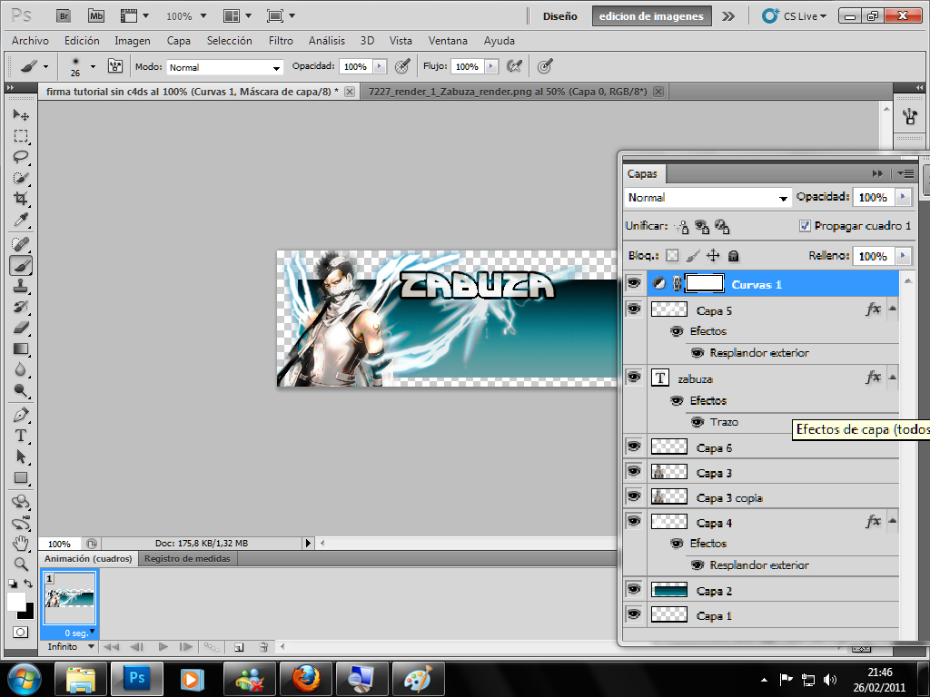
Task: Toggle Quick Mask mode
Action: pos(20,632)
